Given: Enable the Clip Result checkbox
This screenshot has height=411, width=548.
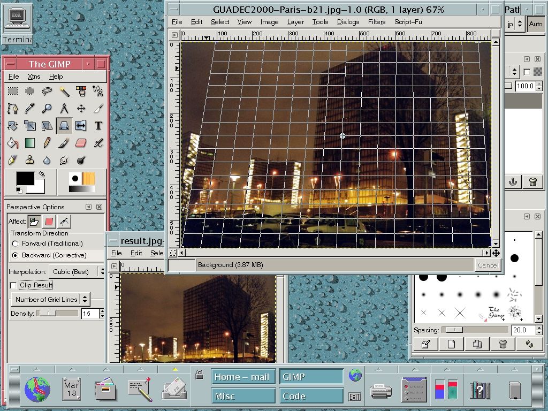Looking at the screenshot, I should [13, 286].
